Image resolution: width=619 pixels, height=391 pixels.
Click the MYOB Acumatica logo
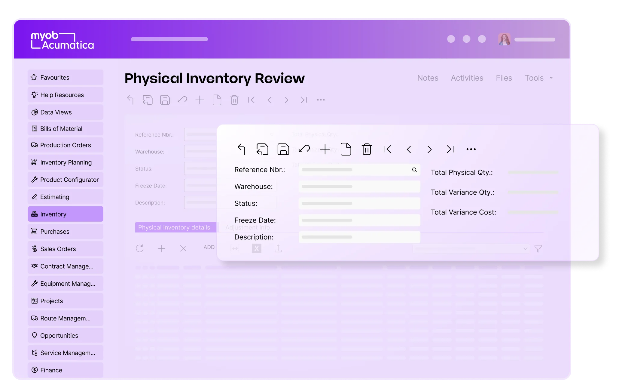63,40
